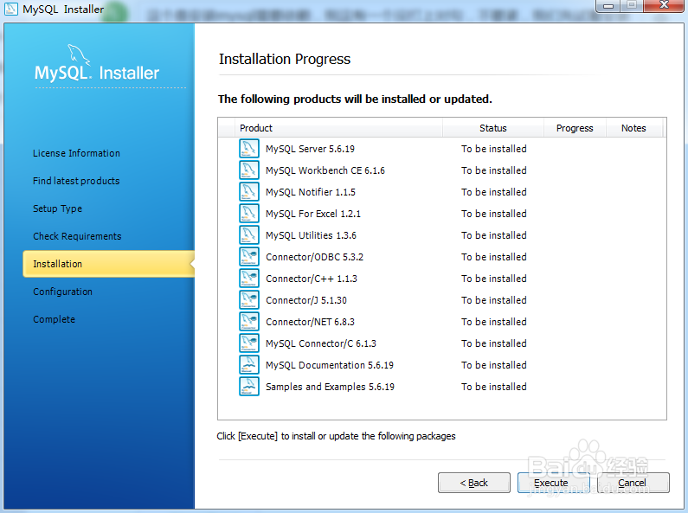Image resolution: width=688 pixels, height=513 pixels.
Task: Click the MySQL Installer title bar icon
Action: (10, 9)
